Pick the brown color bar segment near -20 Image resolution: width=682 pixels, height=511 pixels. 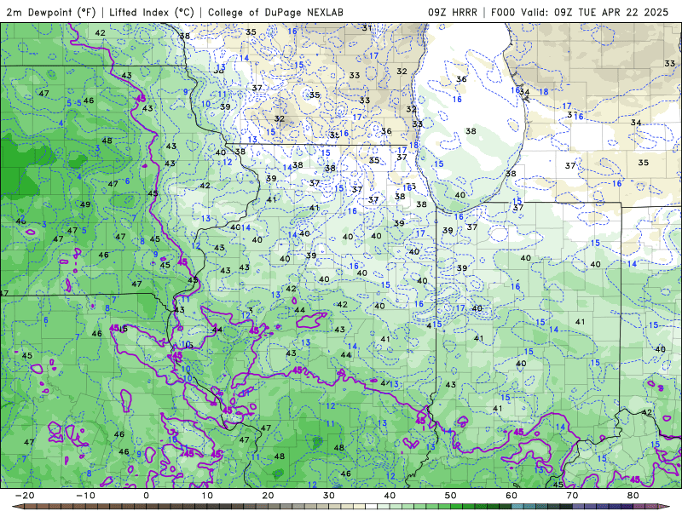tap(31, 507)
